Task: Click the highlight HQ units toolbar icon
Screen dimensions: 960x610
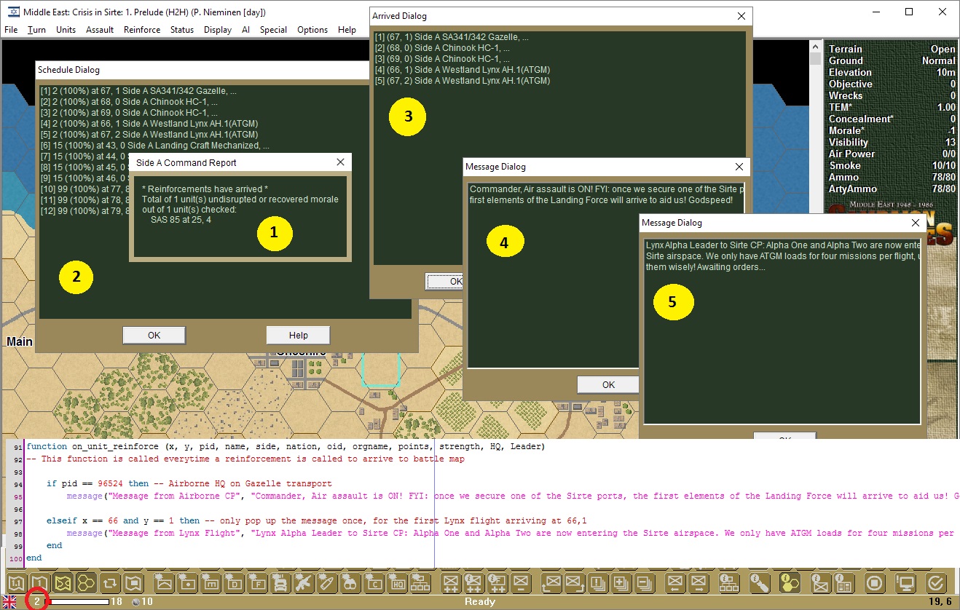Action: (x=398, y=582)
